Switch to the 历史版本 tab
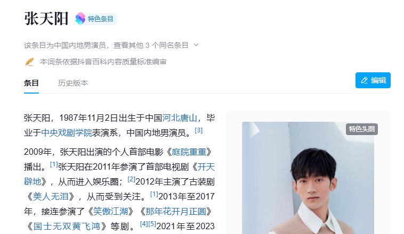404x234 pixels. (x=73, y=83)
